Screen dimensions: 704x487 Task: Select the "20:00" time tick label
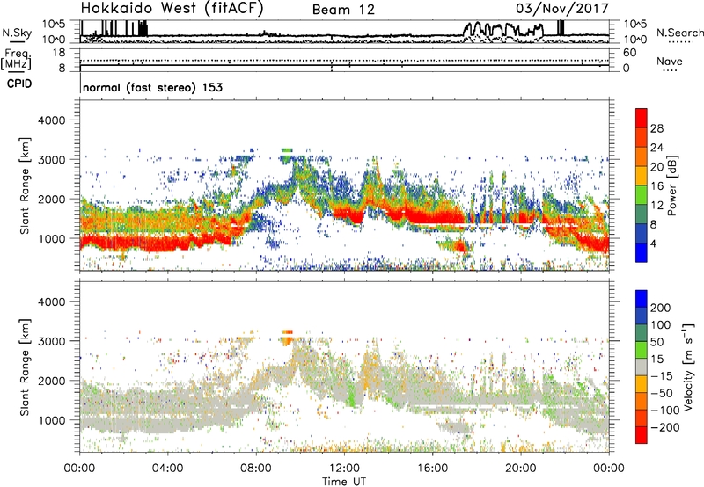520,469
